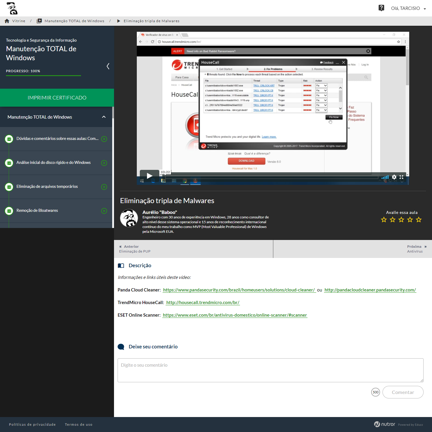Click the help question mark icon
This screenshot has height=432, width=432.
381,8
